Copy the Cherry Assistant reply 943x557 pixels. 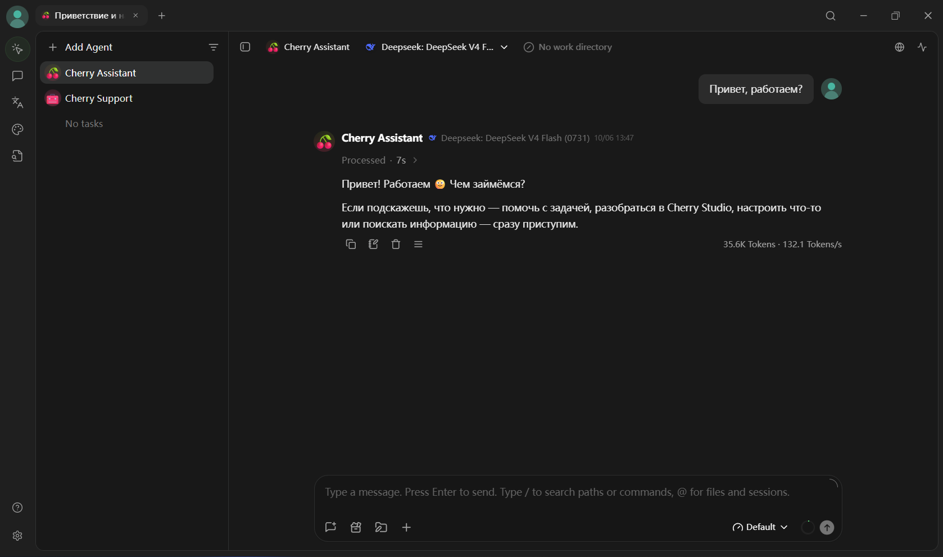click(x=351, y=244)
